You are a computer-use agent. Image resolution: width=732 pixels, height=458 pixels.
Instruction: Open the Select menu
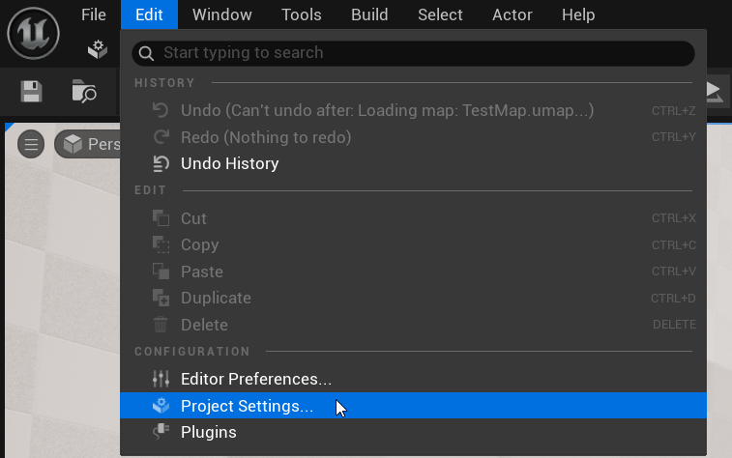pyautogui.click(x=440, y=14)
